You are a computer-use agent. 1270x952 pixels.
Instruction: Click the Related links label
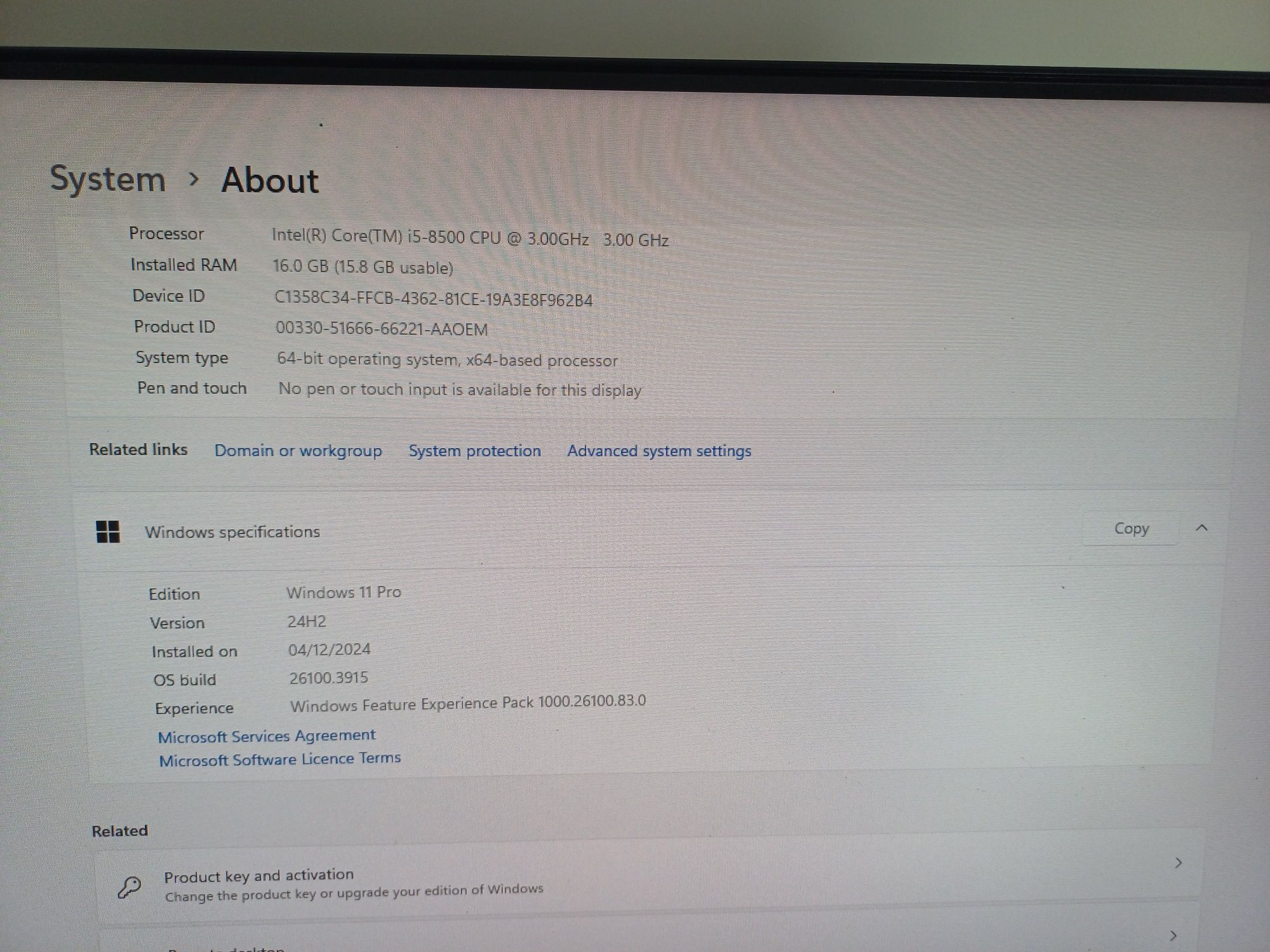point(138,449)
